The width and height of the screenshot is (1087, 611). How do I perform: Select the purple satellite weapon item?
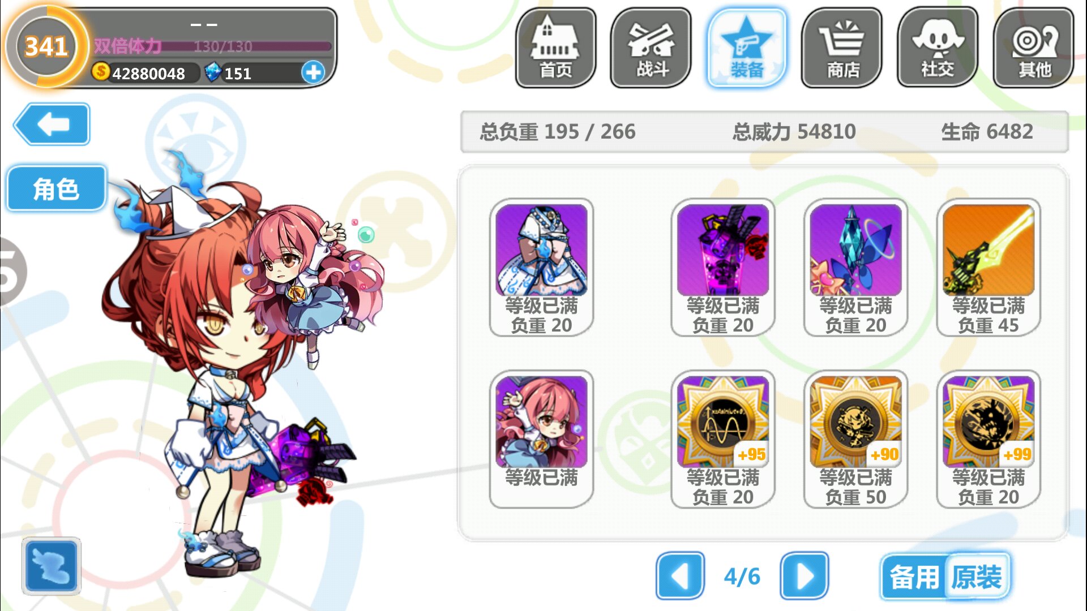pos(723,268)
